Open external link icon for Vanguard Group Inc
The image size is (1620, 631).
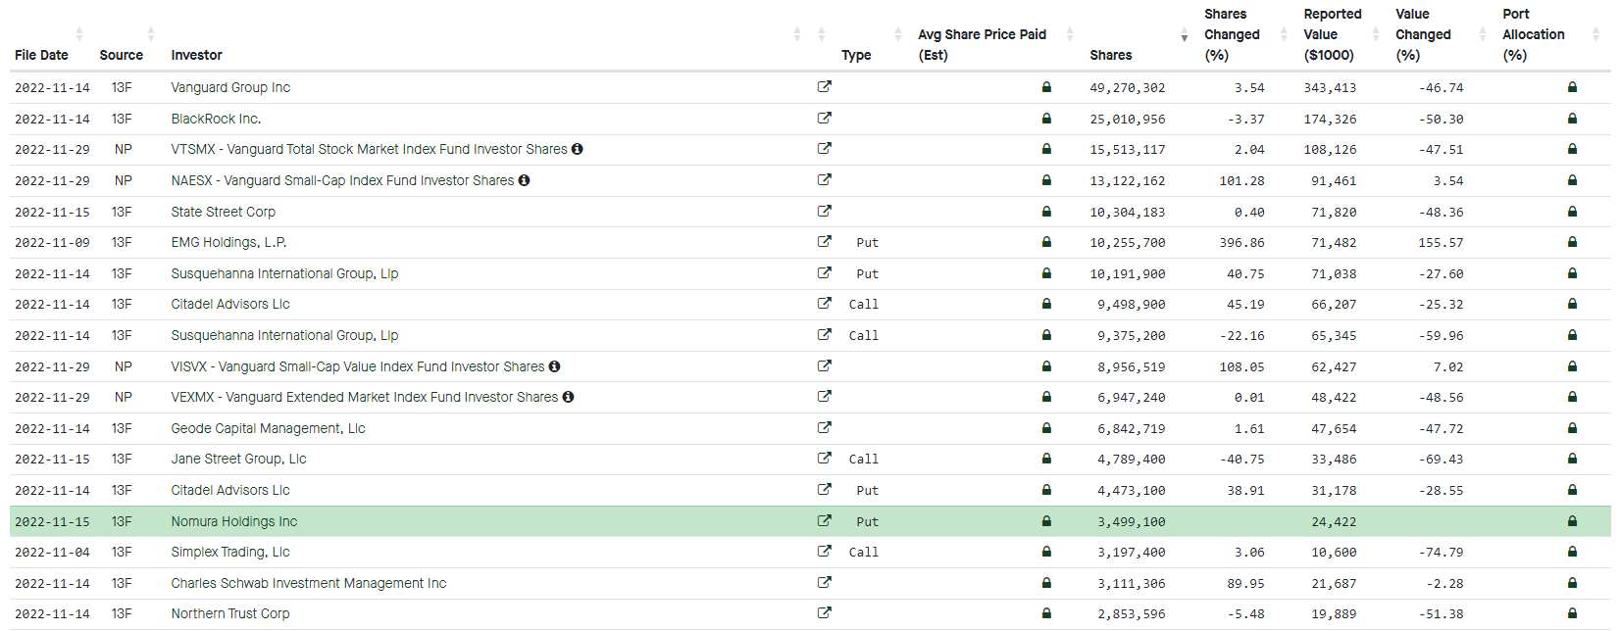tap(824, 87)
